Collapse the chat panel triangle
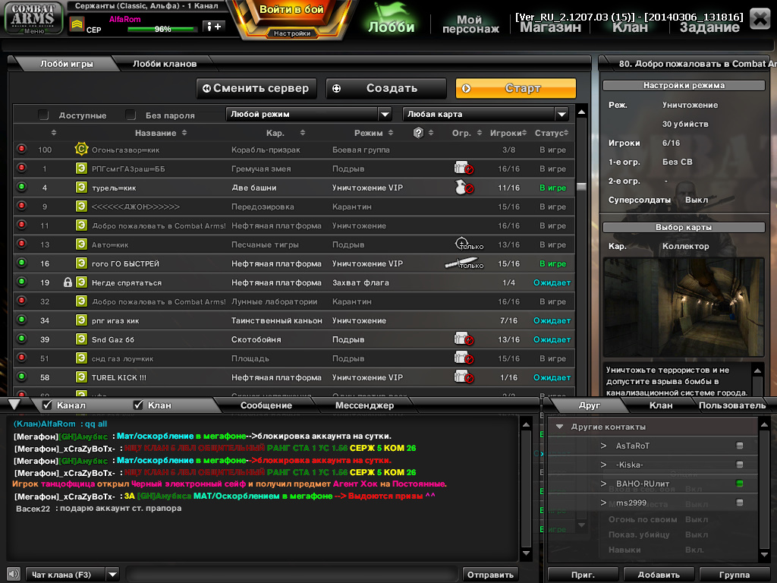This screenshot has height=583, width=777. click(14, 404)
